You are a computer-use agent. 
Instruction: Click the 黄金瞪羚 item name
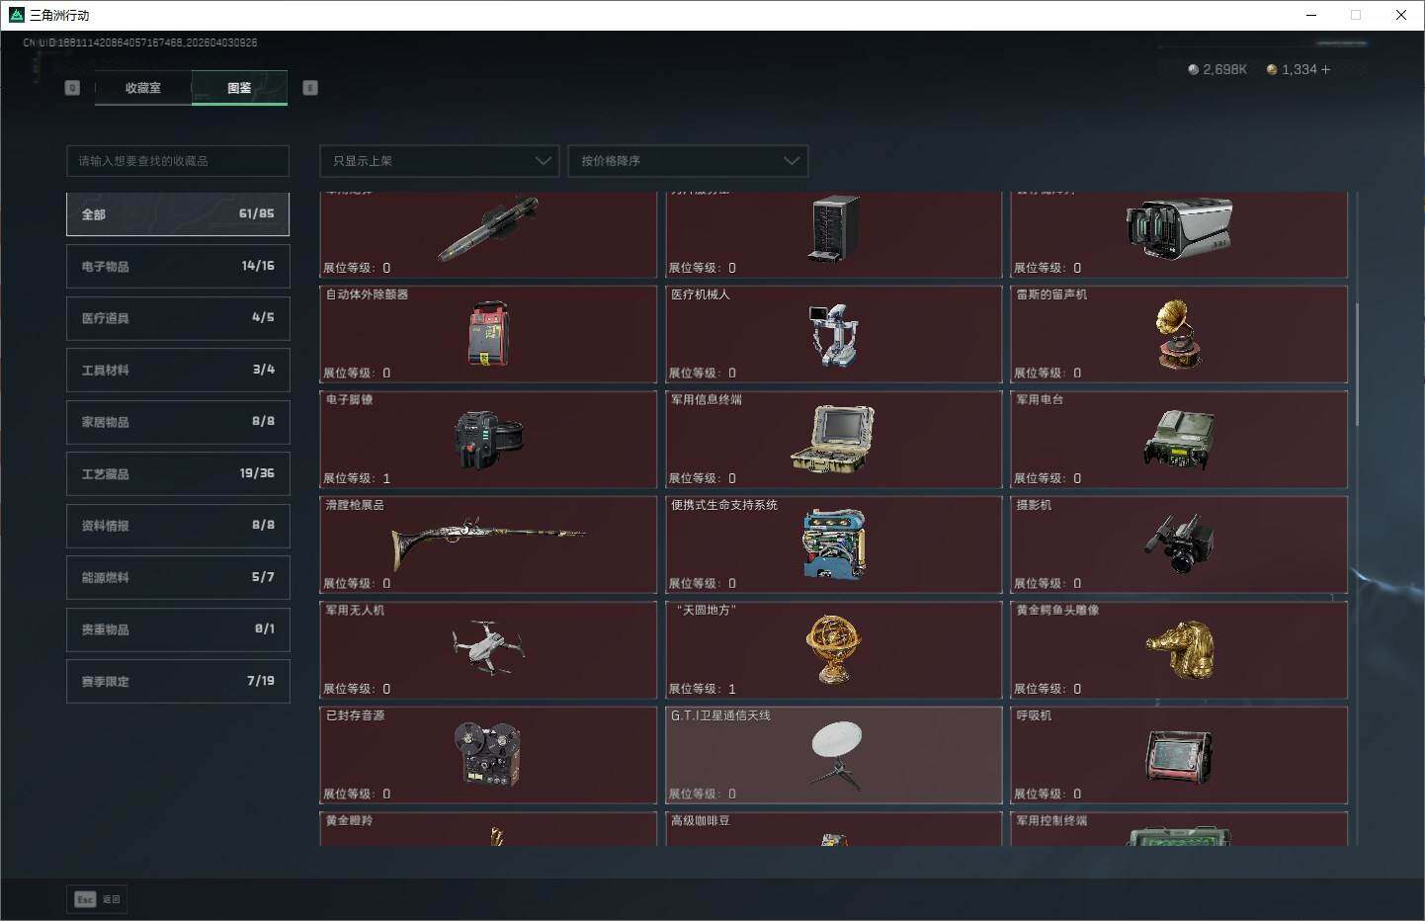click(350, 821)
